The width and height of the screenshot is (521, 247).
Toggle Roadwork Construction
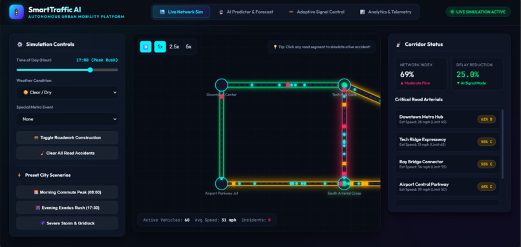tap(67, 137)
